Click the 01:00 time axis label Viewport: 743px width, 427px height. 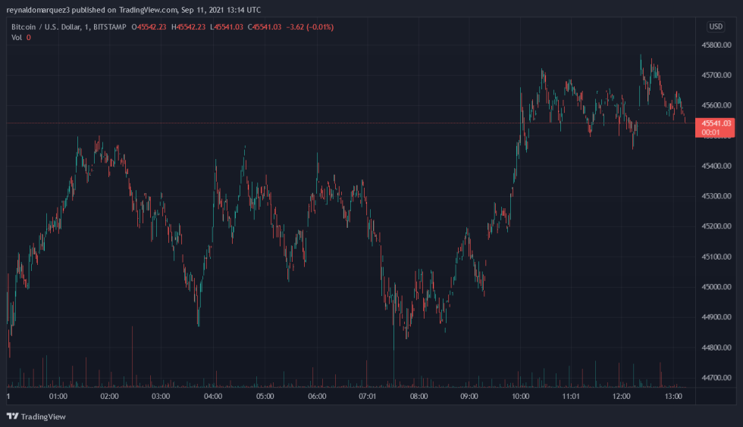click(58, 396)
